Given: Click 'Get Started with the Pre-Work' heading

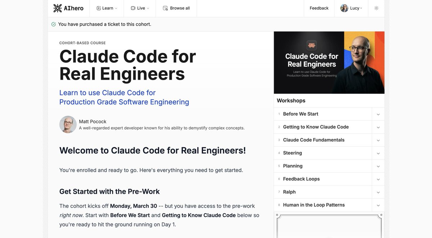Looking at the screenshot, I should 109,192.
